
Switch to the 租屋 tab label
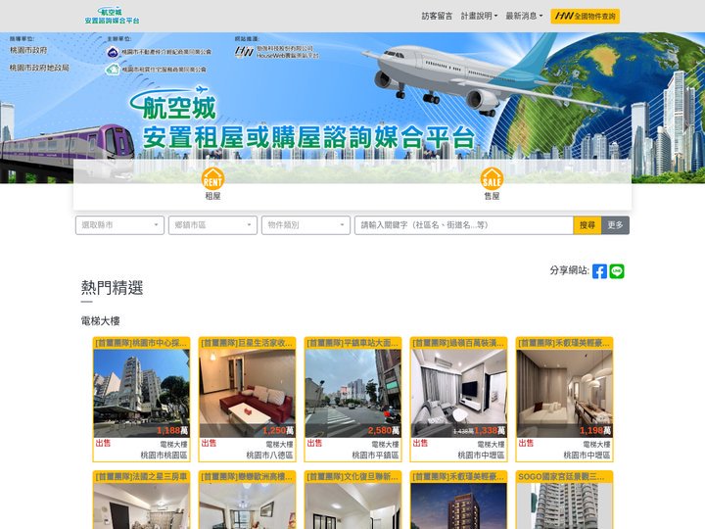[x=212, y=196]
